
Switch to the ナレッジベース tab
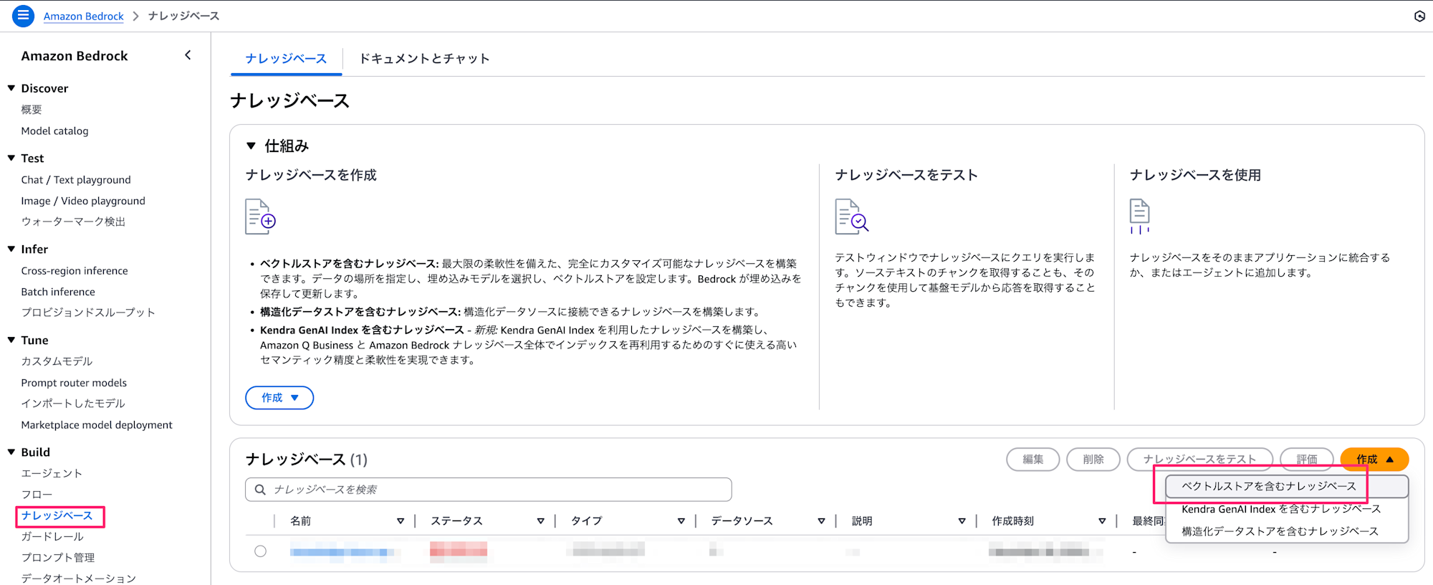point(286,59)
